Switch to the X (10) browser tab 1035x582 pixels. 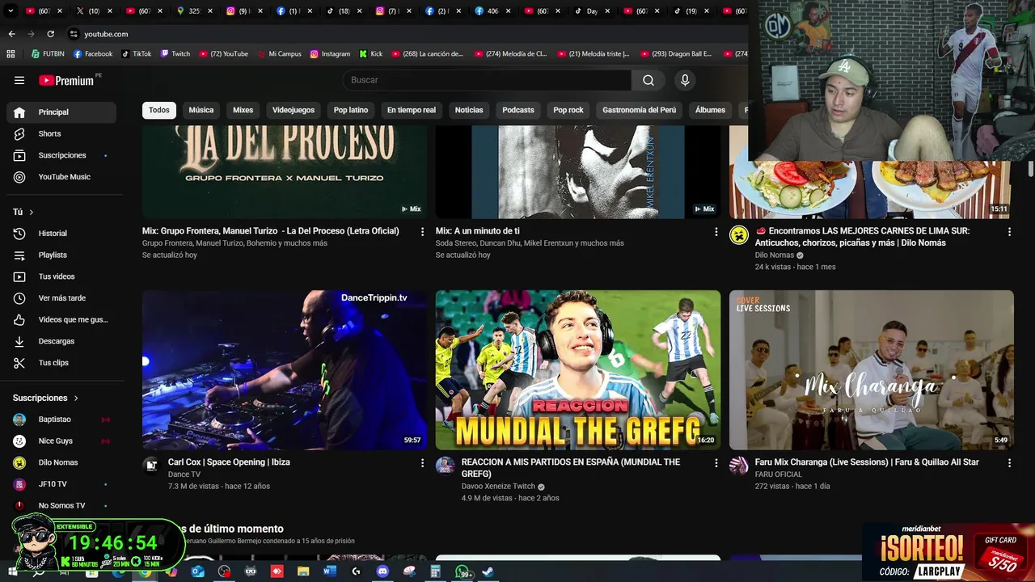click(x=95, y=11)
